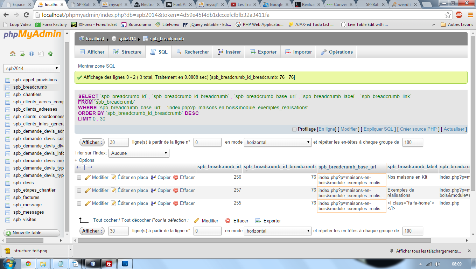Open Adblock Plus extension icon
This screenshot has width=476, height=269.
(459, 15)
